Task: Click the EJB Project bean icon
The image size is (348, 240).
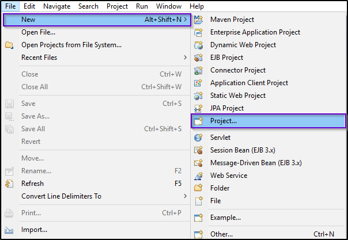Action: click(198, 58)
